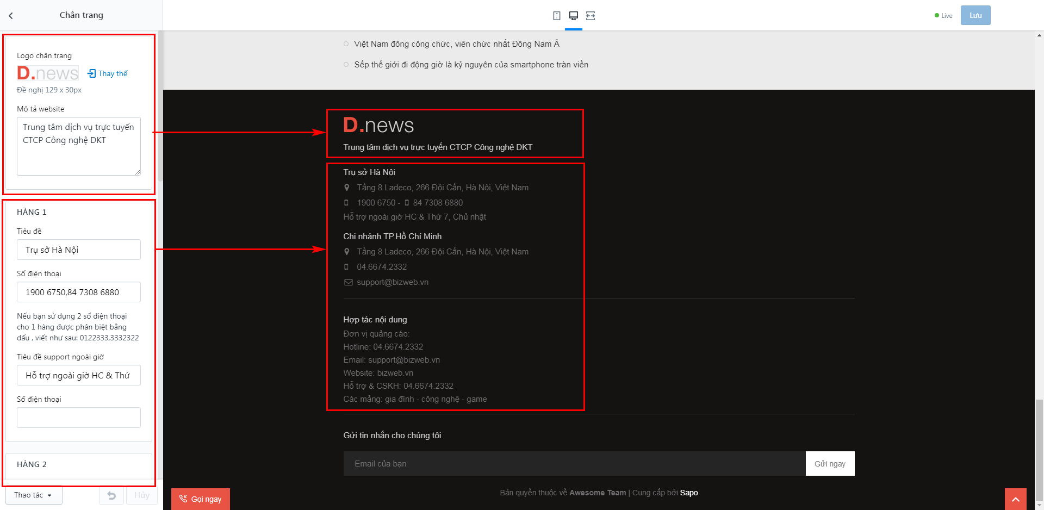Open article Việt Nam đông công chức link

coord(457,44)
